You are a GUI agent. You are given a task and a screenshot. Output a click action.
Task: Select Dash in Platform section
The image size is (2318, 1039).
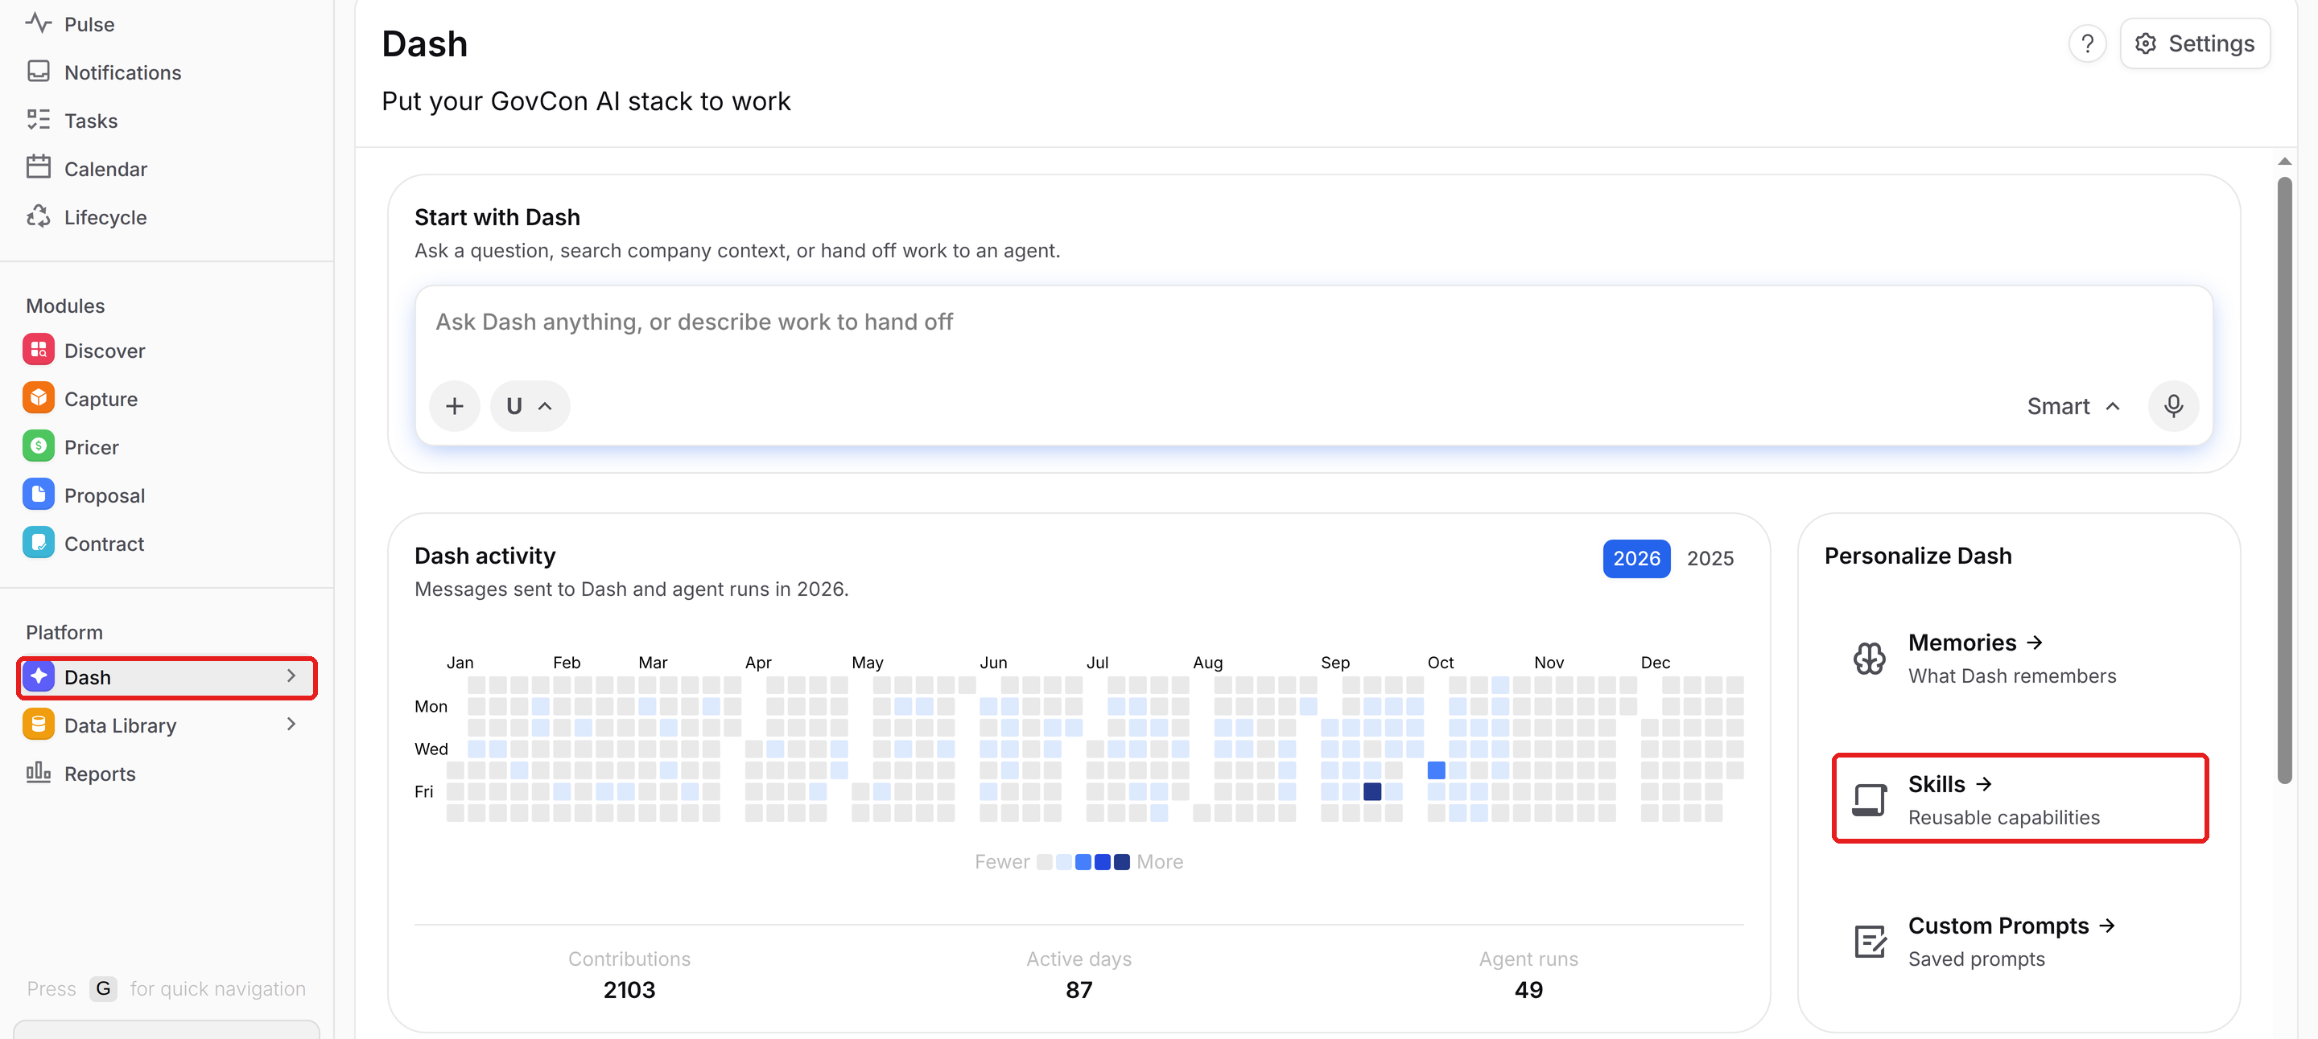coord(167,677)
